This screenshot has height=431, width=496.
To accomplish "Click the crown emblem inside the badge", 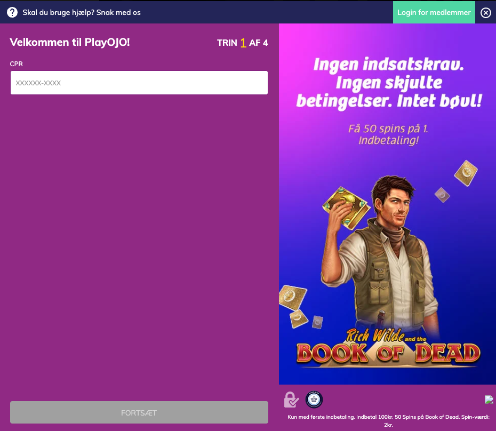I will point(314,399).
